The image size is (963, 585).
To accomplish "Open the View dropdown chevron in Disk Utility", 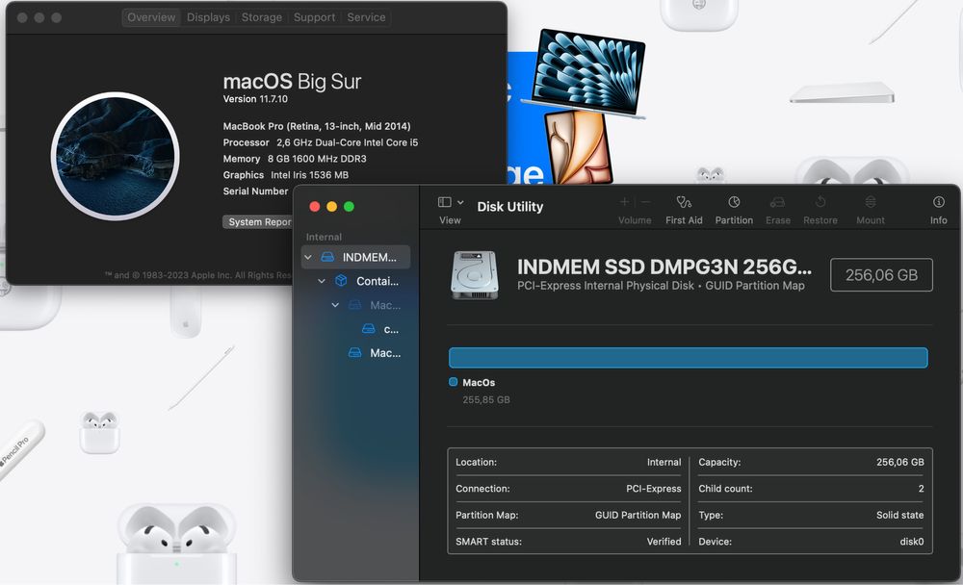I will 460,202.
